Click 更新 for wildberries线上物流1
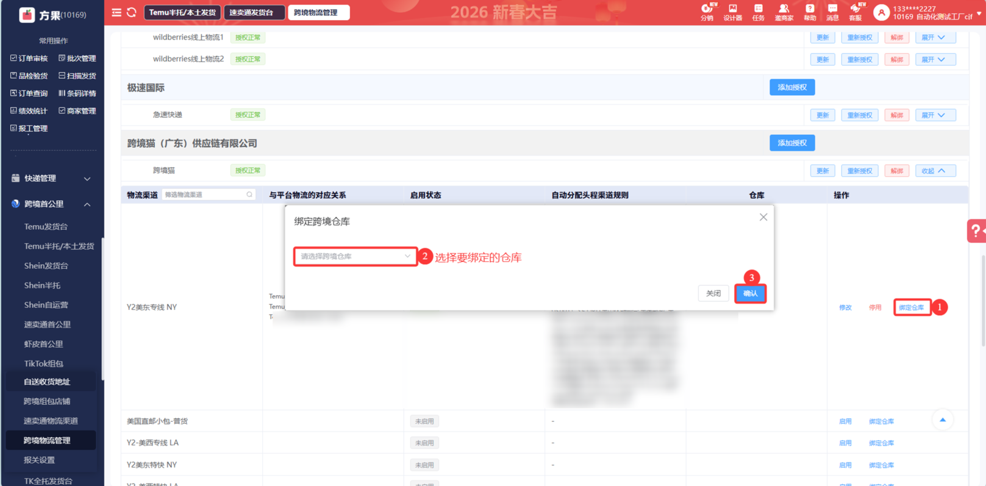Screen dimensions: 986x486 823,37
